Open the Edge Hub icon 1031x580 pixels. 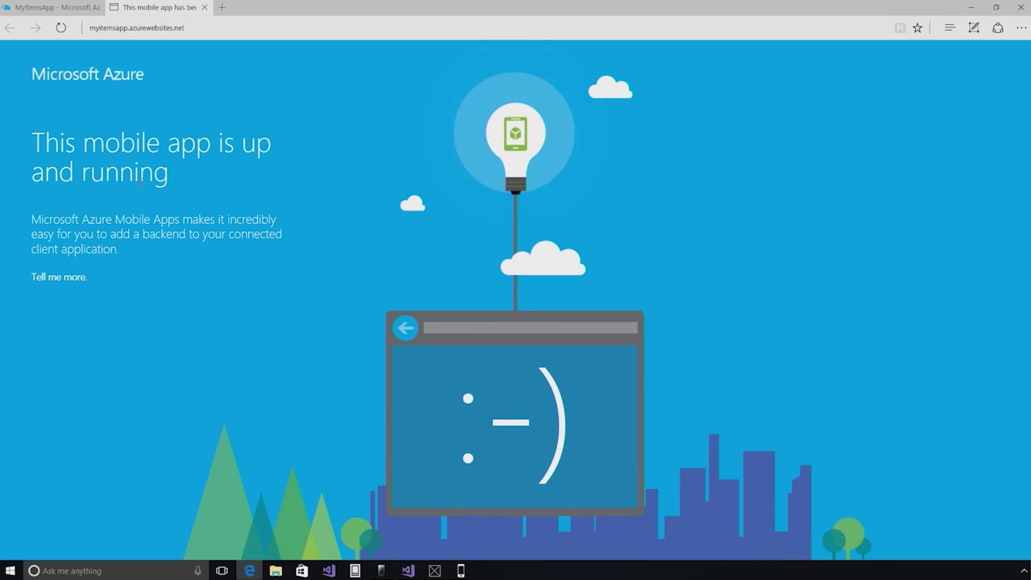(x=950, y=27)
